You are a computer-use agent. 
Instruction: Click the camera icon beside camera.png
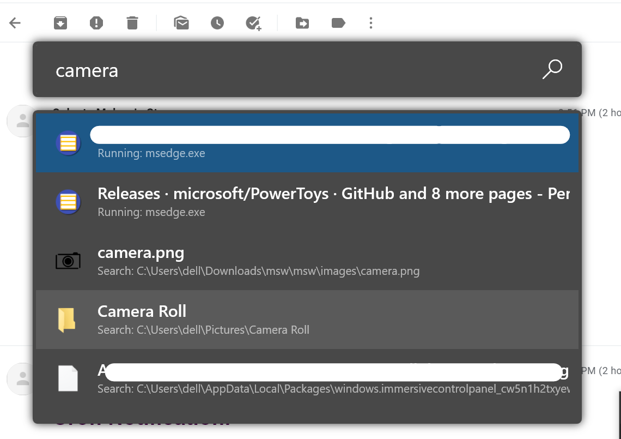click(x=68, y=261)
